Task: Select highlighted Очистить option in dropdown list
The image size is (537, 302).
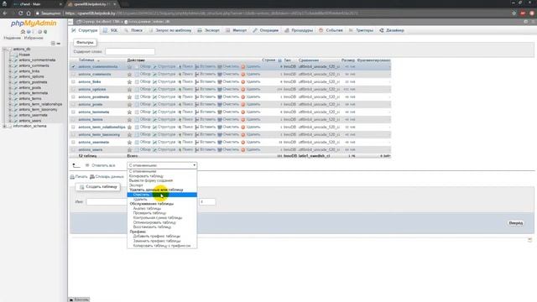Action: pyautogui.click(x=162, y=195)
